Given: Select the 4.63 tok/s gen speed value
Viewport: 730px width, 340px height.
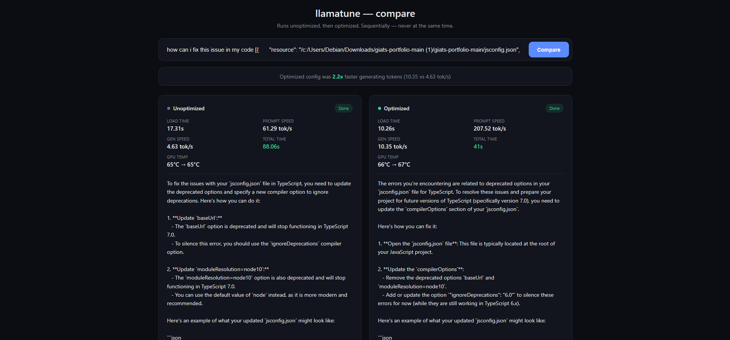Looking at the screenshot, I should tap(180, 147).
